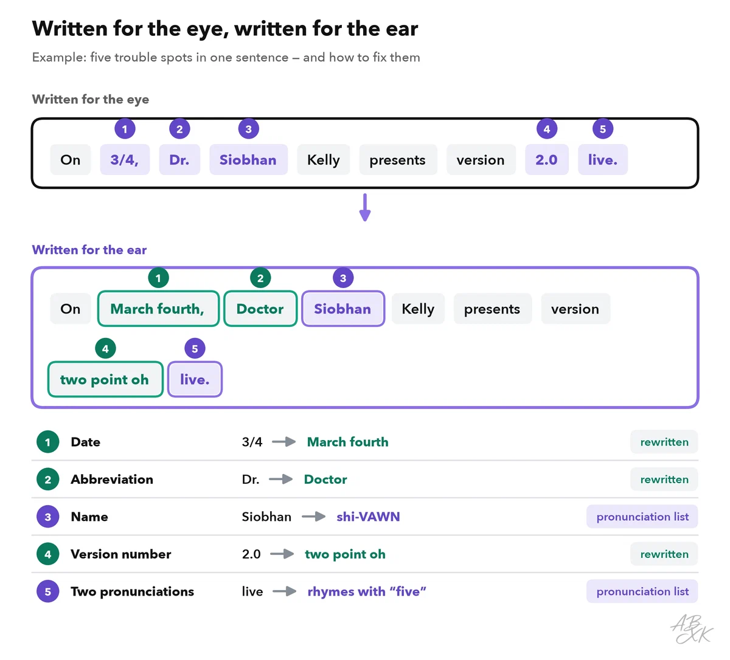Click the purple "Written for the ear" section heading
The image size is (730, 660).
pos(89,250)
